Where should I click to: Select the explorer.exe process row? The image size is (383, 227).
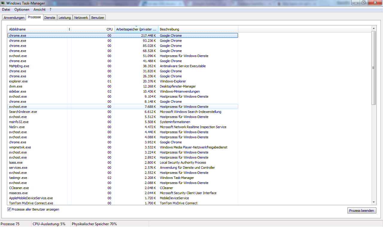tap(123, 81)
